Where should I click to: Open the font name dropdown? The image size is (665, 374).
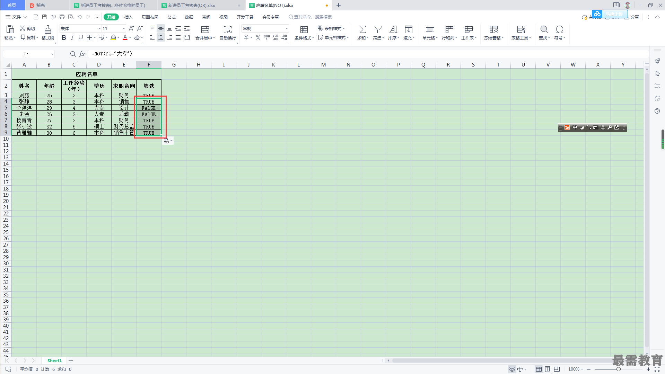click(x=100, y=29)
